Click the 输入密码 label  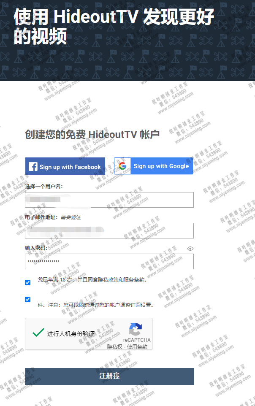tap(36, 248)
